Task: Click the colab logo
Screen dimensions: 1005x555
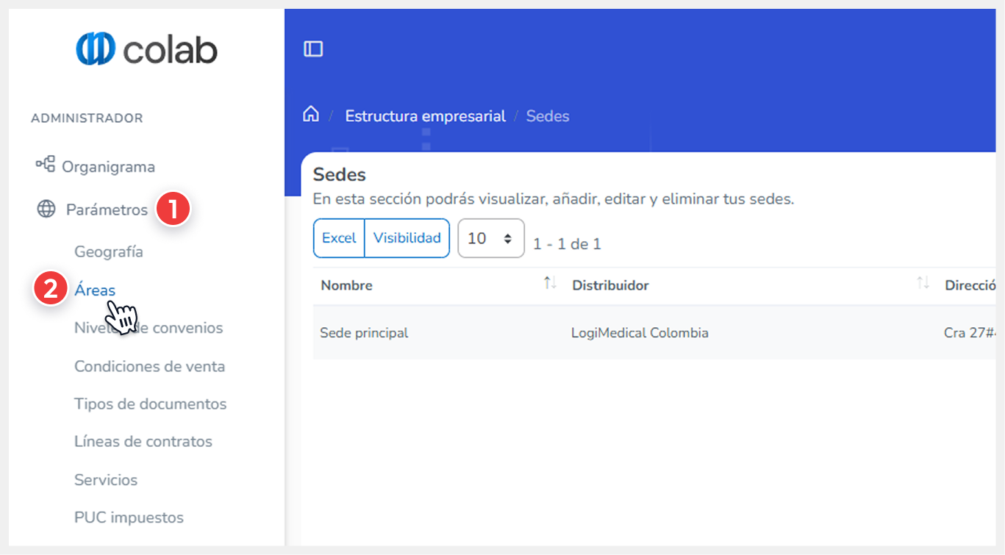Action: click(x=146, y=48)
